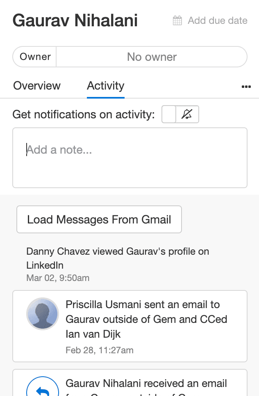Click the Add a note text field
This screenshot has width=259, height=396.
[x=129, y=157]
